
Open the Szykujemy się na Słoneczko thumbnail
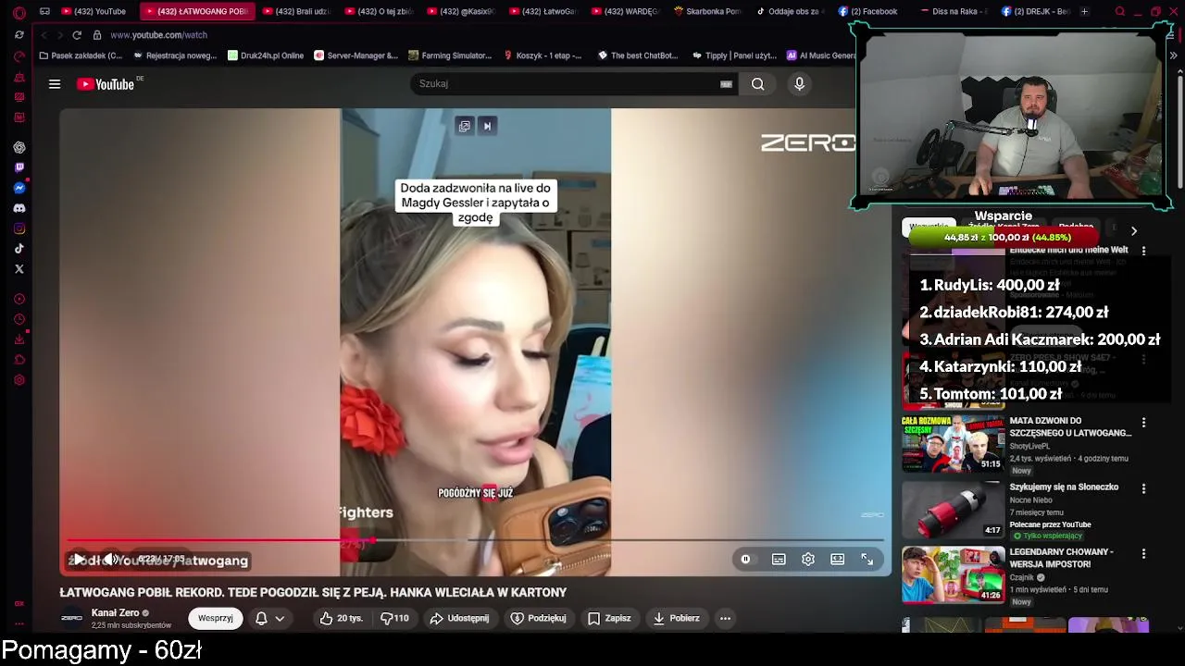[x=954, y=510]
